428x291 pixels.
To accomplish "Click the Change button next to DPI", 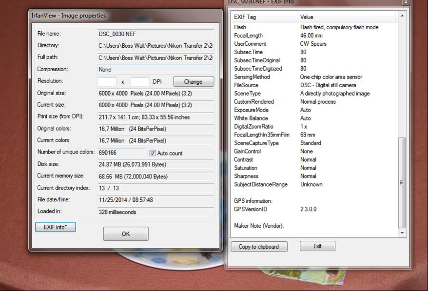I will pyautogui.click(x=194, y=82).
